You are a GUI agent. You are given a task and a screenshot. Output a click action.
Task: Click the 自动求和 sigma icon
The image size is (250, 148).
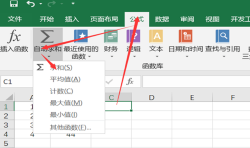click(x=47, y=36)
